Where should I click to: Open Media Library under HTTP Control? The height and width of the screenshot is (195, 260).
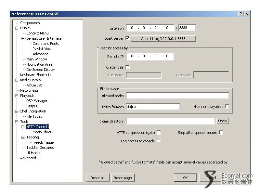pos(43,132)
